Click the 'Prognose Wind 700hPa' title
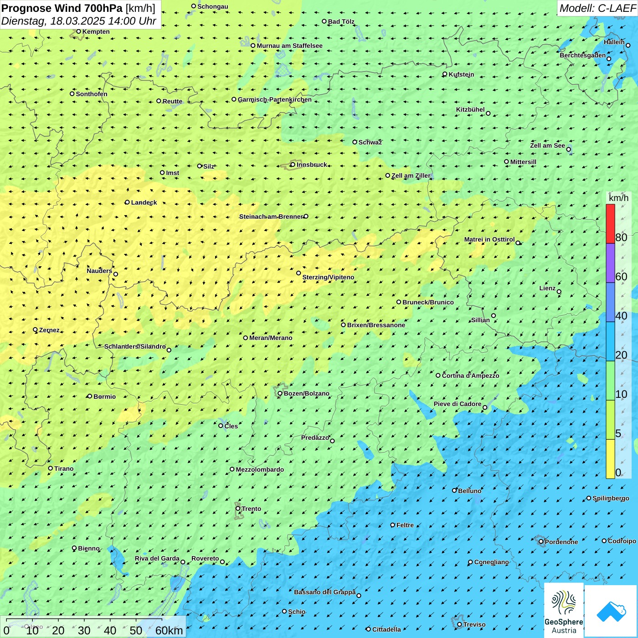This screenshot has width=638, height=638. coord(62,8)
